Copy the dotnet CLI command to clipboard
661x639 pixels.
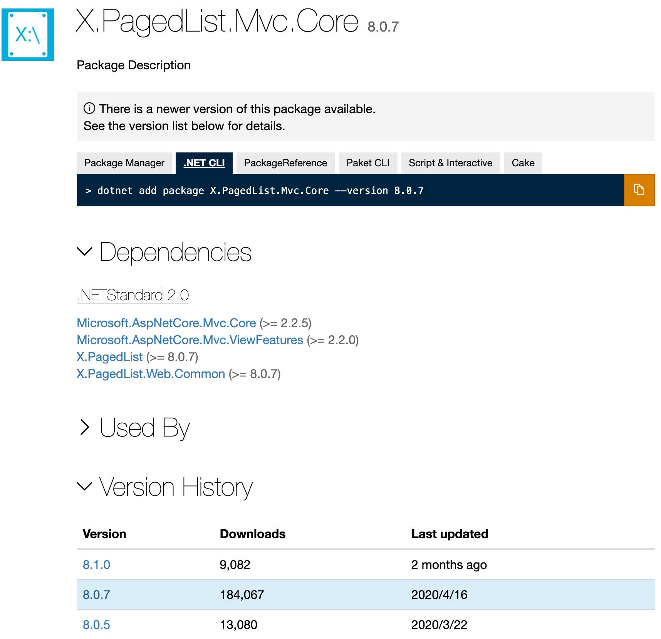tap(639, 190)
